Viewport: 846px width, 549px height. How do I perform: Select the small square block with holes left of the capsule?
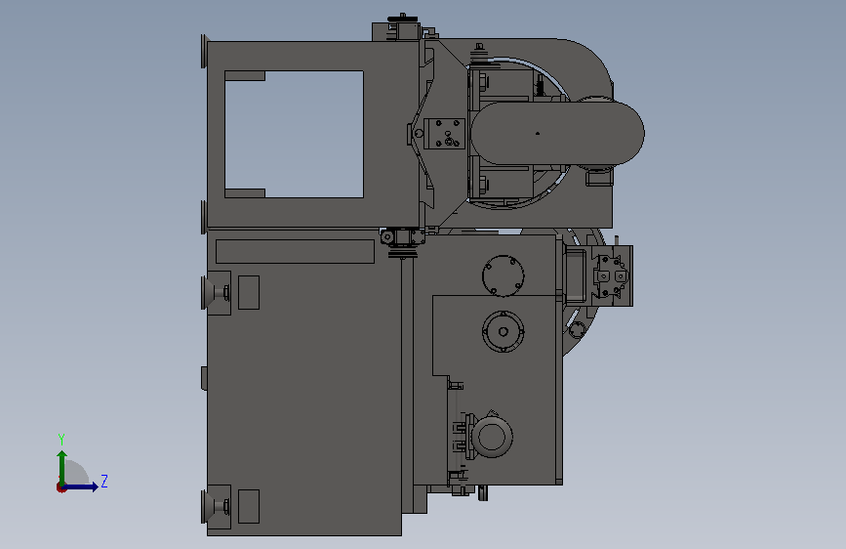444,134
